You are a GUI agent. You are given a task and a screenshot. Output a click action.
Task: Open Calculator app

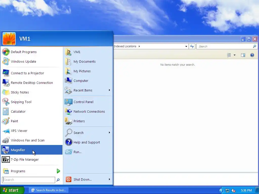coord(32,111)
